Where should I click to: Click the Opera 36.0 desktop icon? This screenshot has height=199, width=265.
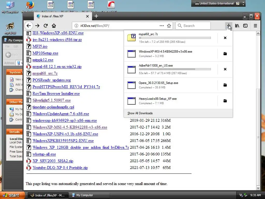tap(111, 6)
